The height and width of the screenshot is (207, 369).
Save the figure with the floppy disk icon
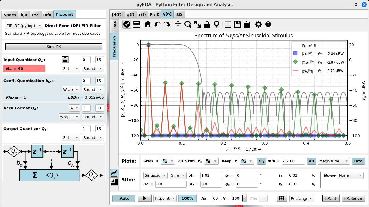coord(238,24)
